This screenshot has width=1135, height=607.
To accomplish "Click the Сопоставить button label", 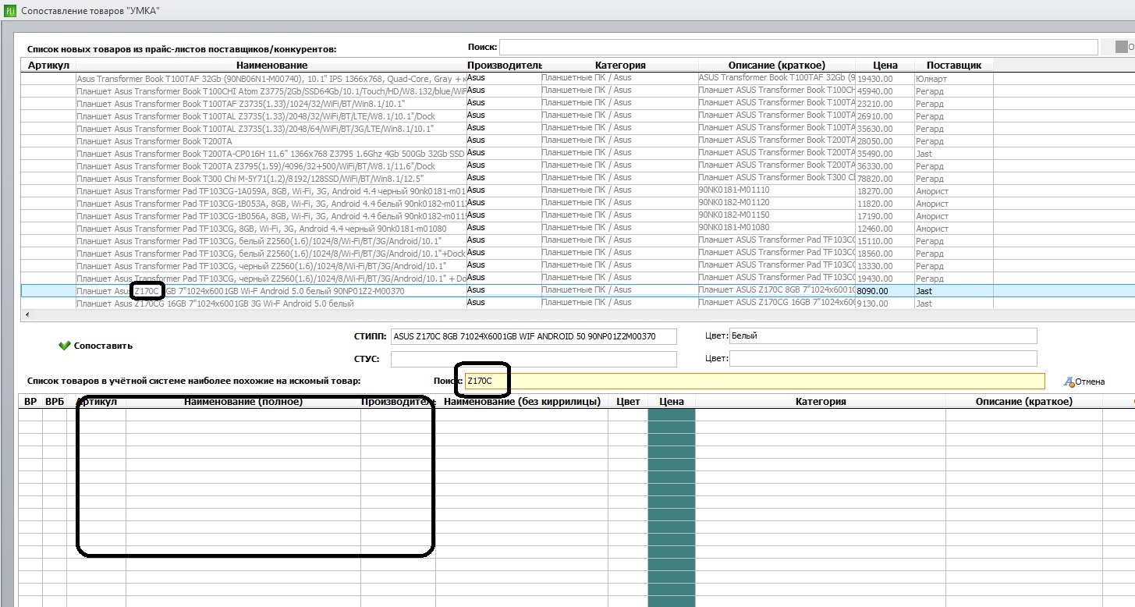I will pos(103,346).
